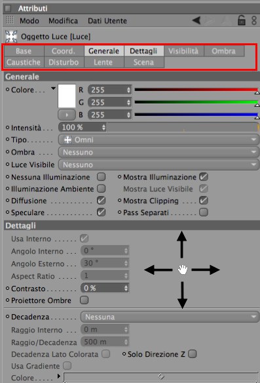This screenshot has height=383, width=260.
Task: Check the Proiettore Ombre option
Action: pyautogui.click(x=84, y=300)
